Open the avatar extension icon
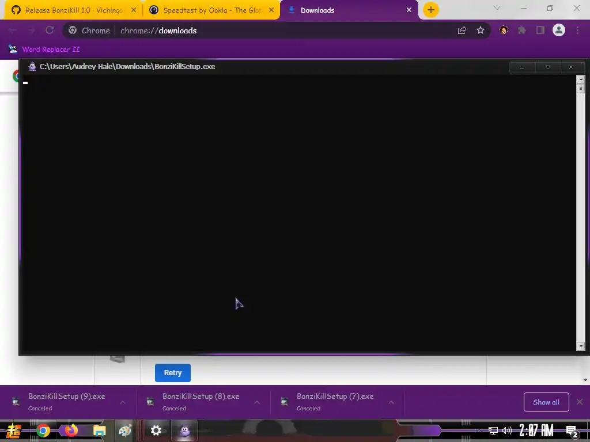The image size is (590, 442). point(504,31)
